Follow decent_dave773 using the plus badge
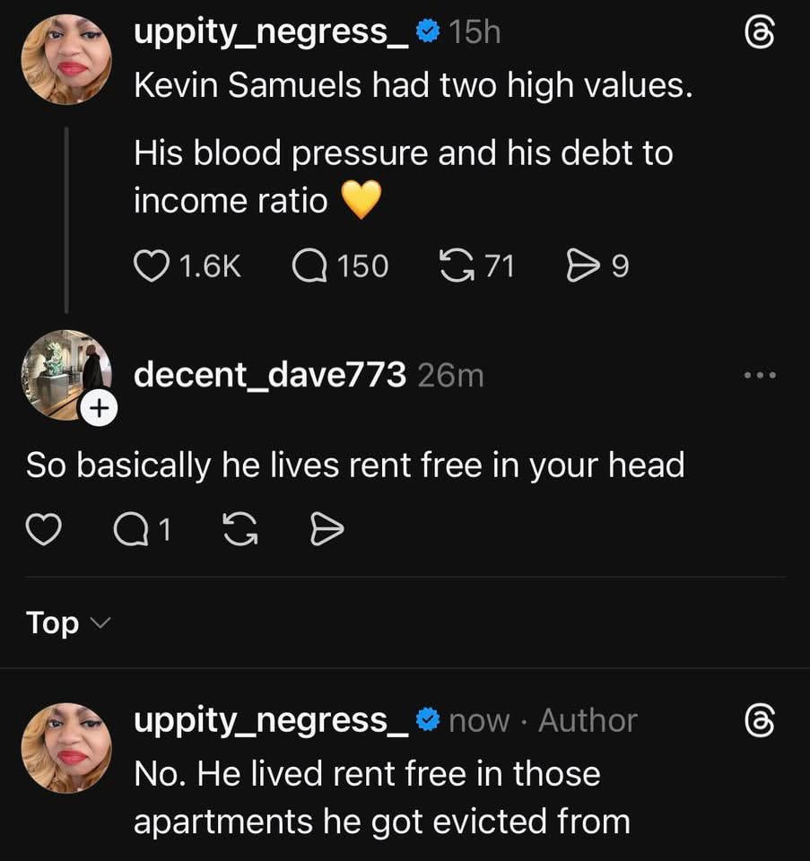Screen dimensions: 810x861 [98, 409]
